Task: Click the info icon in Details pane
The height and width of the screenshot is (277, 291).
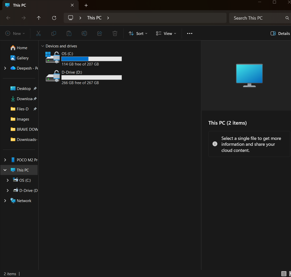Action: point(215,144)
